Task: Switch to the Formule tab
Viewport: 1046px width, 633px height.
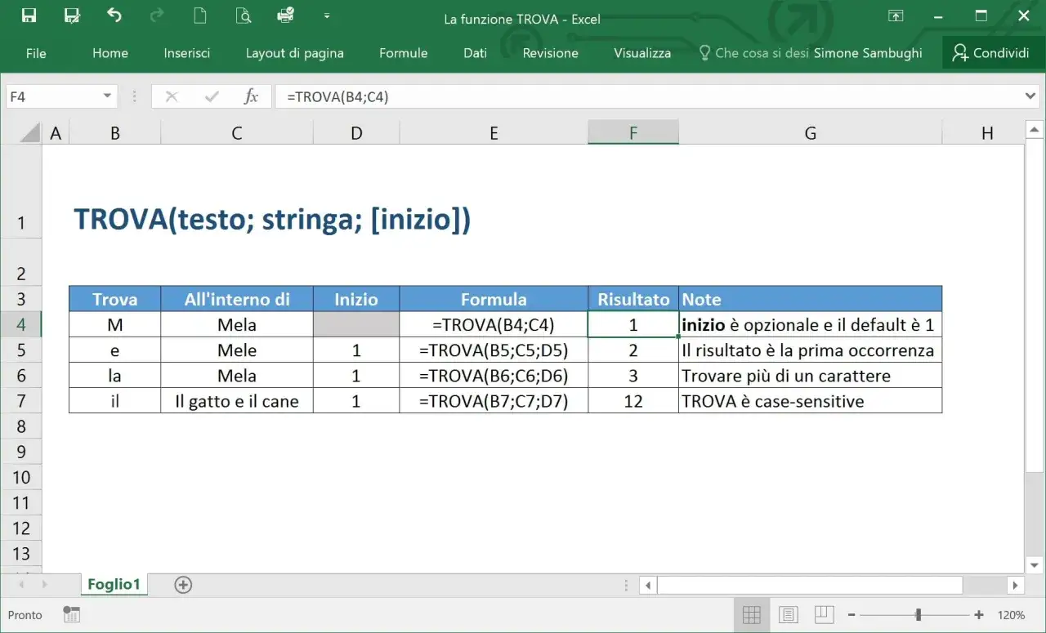Action: point(403,53)
